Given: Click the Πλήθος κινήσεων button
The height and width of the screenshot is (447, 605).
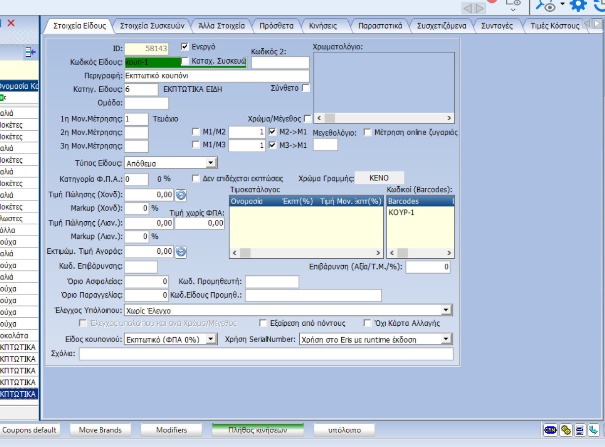Looking at the screenshot, I should 258,430.
